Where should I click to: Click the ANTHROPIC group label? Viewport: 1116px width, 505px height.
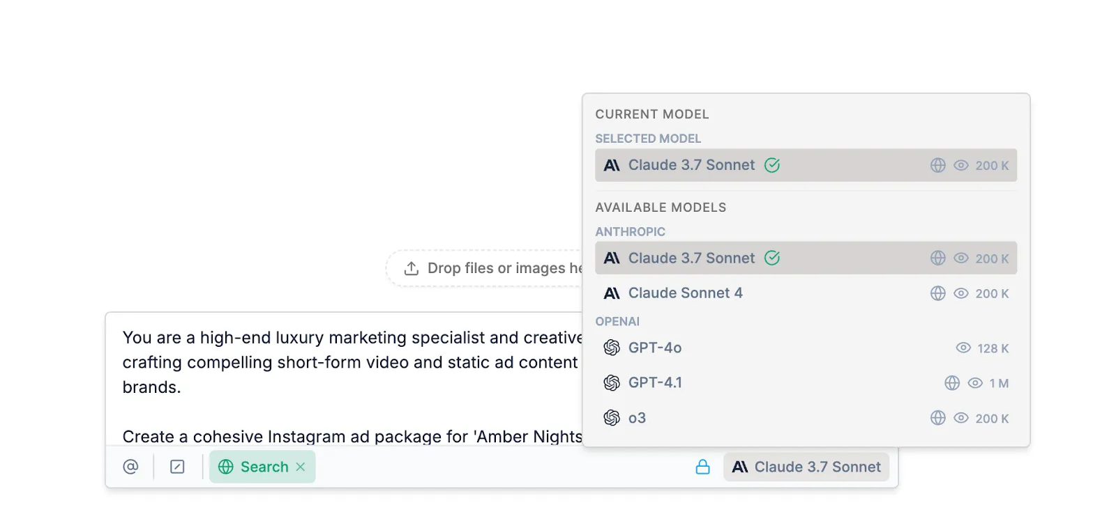(x=631, y=232)
